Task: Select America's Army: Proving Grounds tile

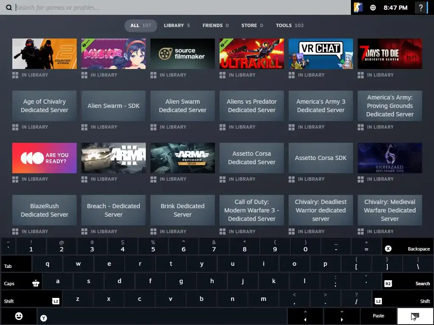Action: click(390, 106)
